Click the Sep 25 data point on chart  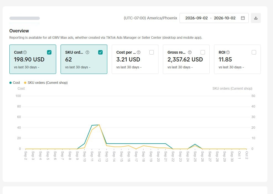195,144
